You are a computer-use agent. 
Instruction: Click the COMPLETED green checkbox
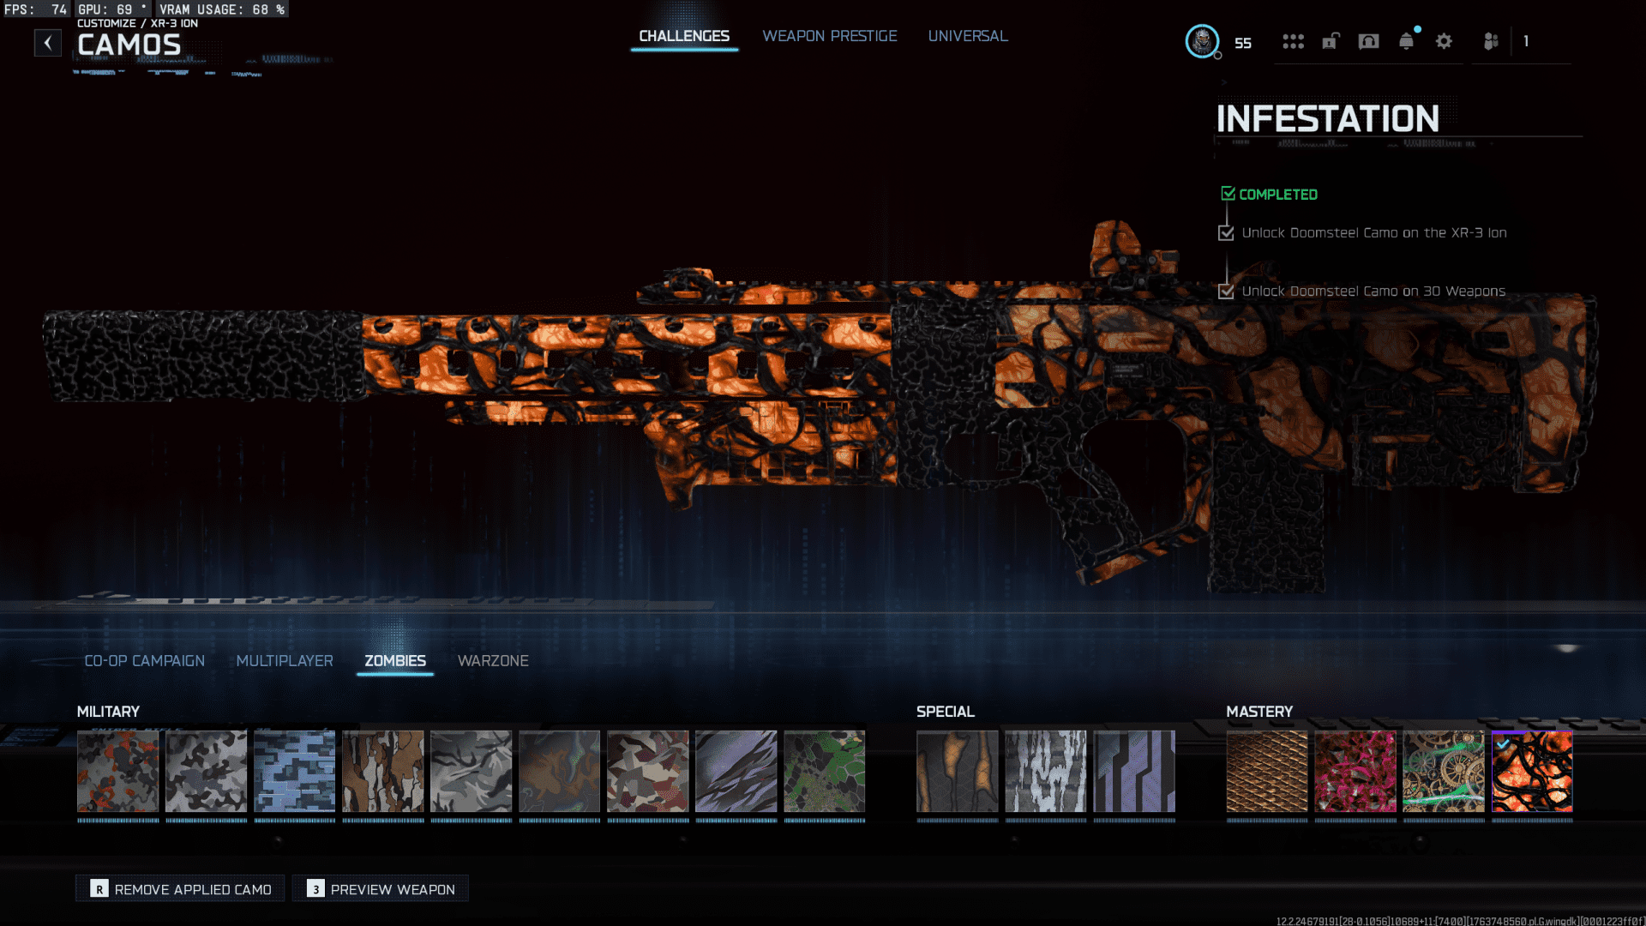coord(1228,194)
